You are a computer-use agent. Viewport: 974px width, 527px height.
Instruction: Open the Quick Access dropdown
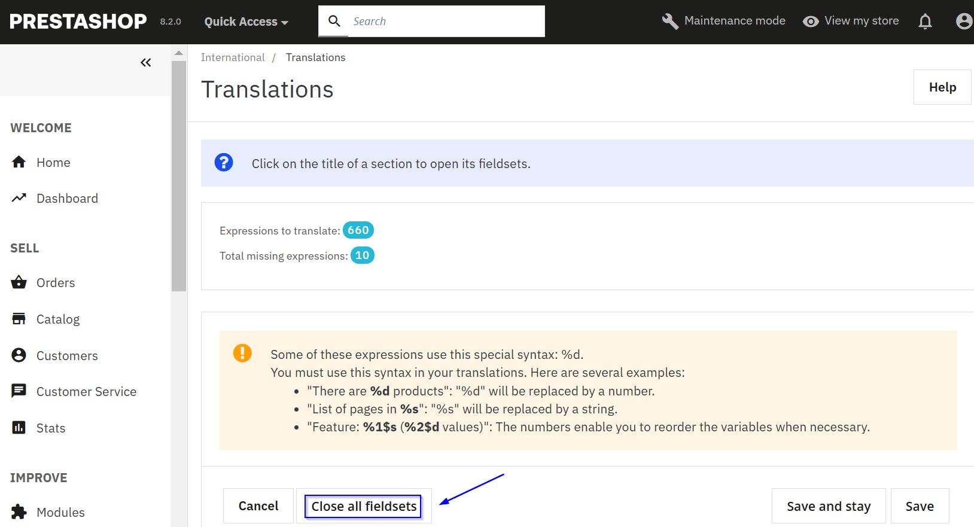(x=246, y=22)
